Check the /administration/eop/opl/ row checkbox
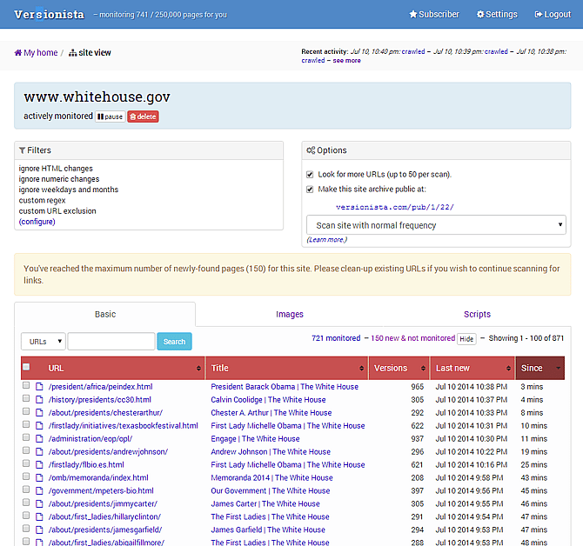This screenshot has width=583, height=546. coord(26,437)
